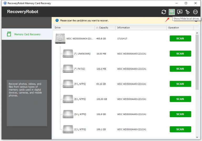The width and height of the screenshot is (202, 141).
Task: Select the (C:\, NTFS) partition drive icon
Action: pyautogui.click(x=68, y=129)
